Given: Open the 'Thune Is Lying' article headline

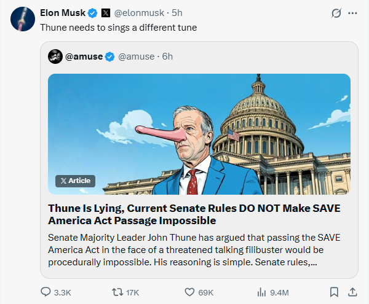Looking at the screenshot, I should pos(194,214).
